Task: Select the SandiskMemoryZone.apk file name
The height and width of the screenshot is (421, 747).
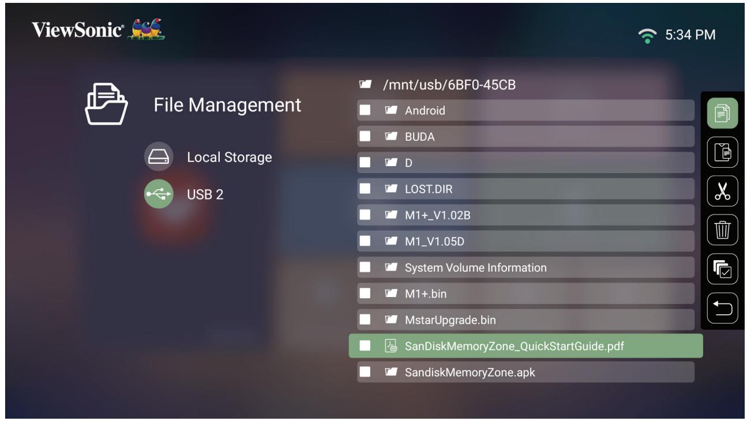Action: [x=470, y=372]
